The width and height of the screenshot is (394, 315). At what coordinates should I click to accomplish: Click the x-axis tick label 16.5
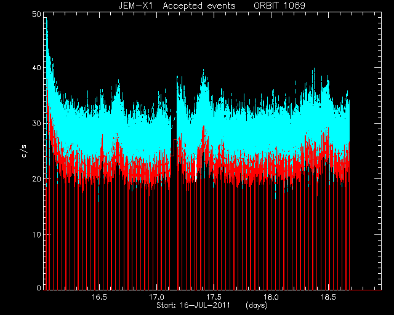pos(99,297)
